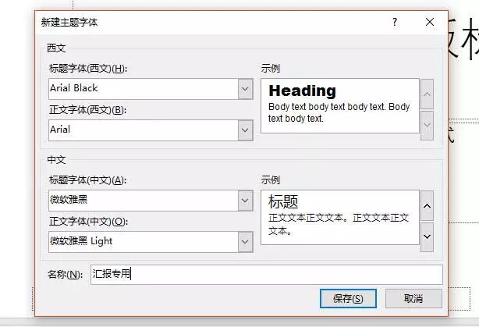Image resolution: width=479 pixels, height=327 pixels.
Task: Click the 西文 group heading
Action: tap(56, 48)
